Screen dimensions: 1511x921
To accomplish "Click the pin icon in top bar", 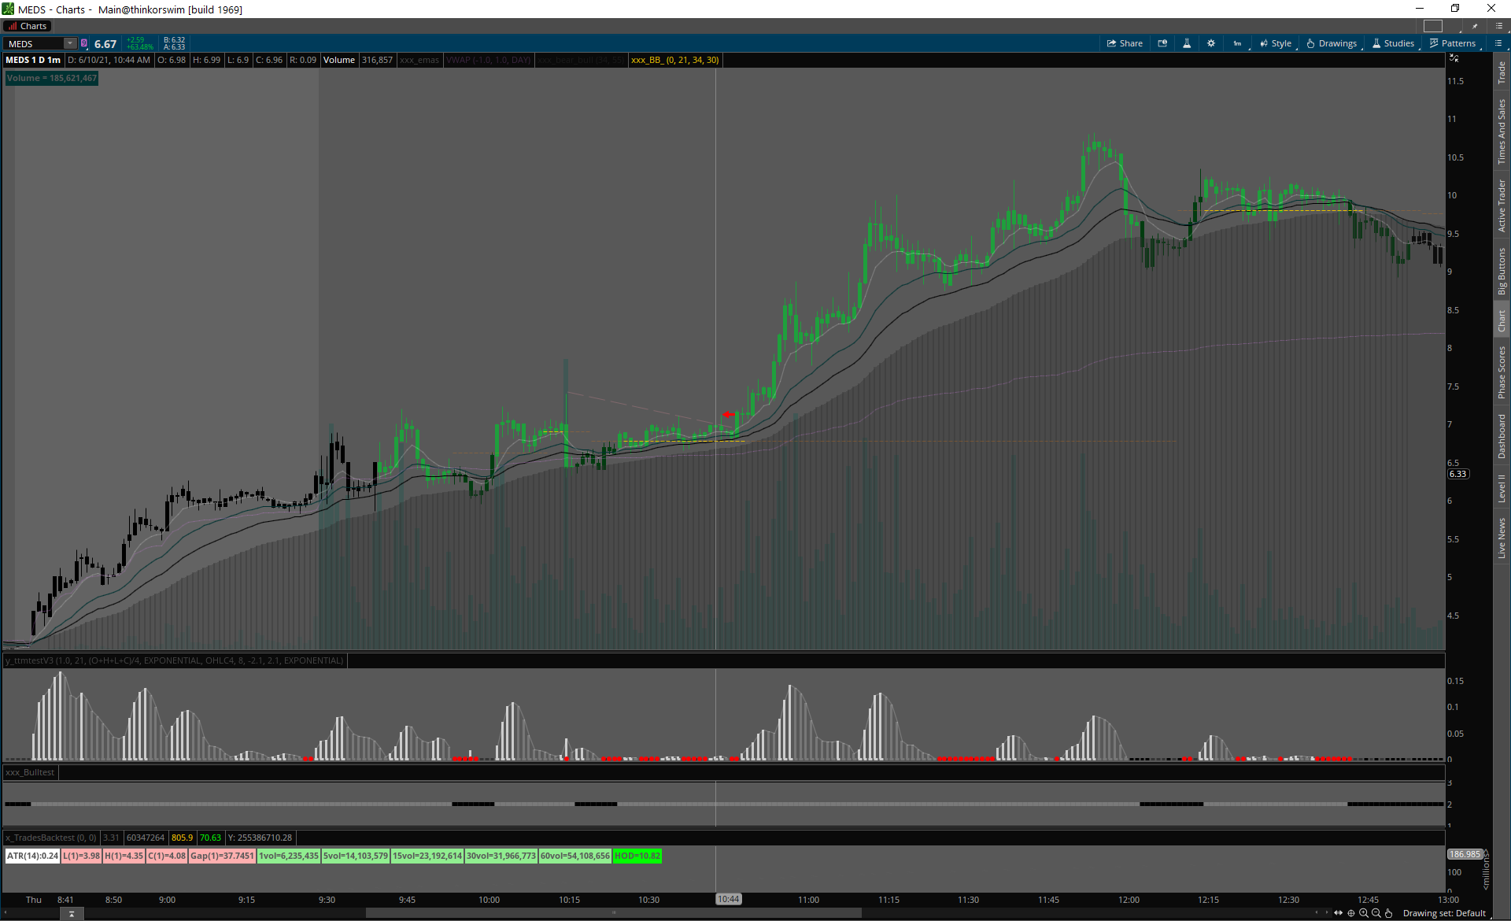I will (1475, 26).
